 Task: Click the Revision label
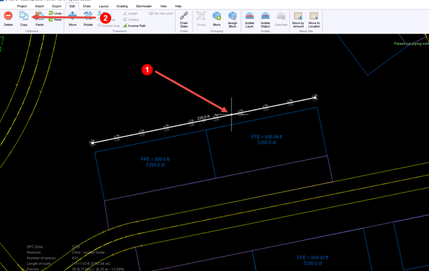pos(34,252)
